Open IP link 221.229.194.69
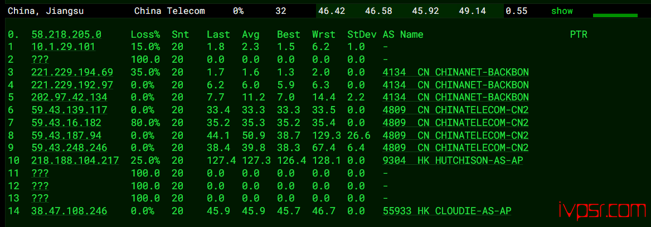 coord(72,72)
